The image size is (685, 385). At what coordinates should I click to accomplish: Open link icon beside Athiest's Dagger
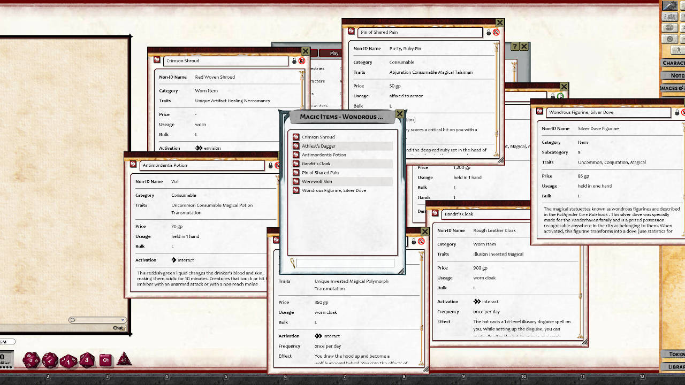click(x=296, y=146)
